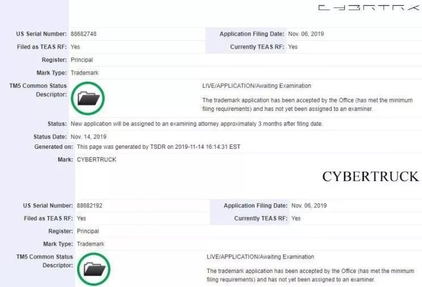Click the stylized CYBRTRK mark image at the top

click(369, 8)
